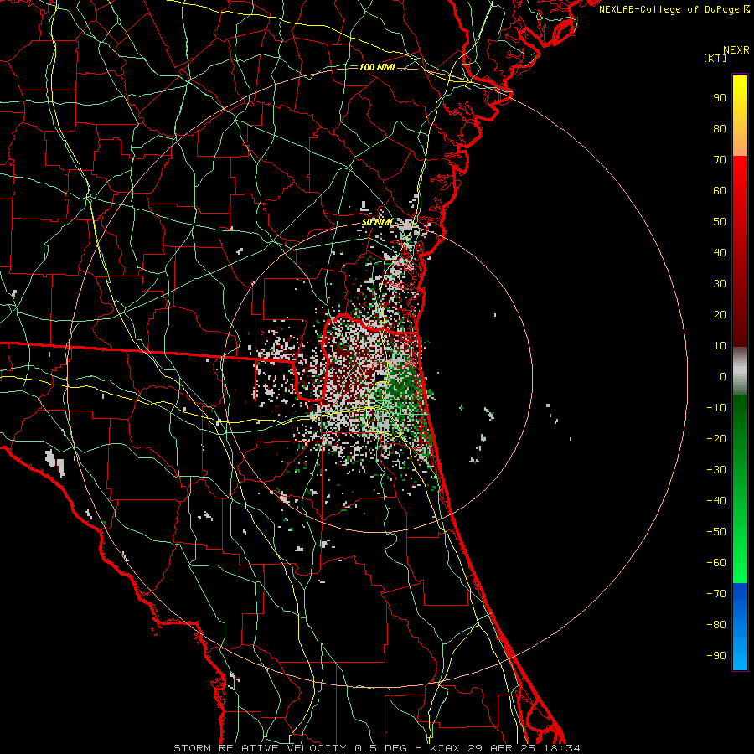Click the 0 knot scale label
This screenshot has height=754, width=754.
coord(723,376)
